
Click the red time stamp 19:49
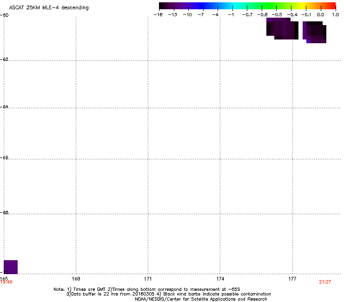(x=6, y=282)
